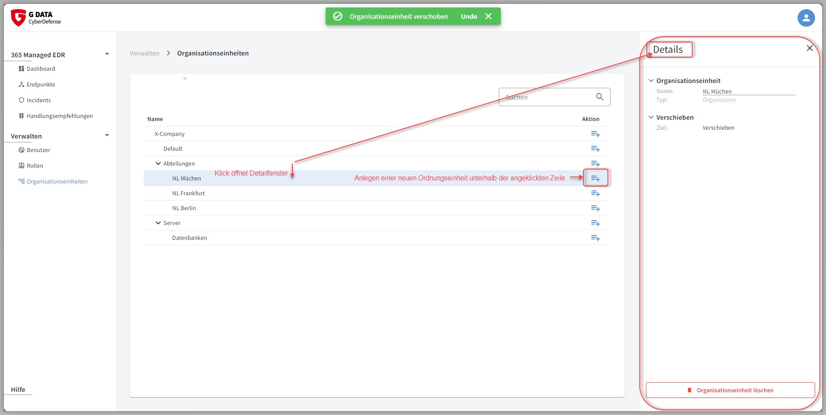Collapse the 365 Managed EDR section arrow
This screenshot has width=826, height=415.
[x=107, y=54]
